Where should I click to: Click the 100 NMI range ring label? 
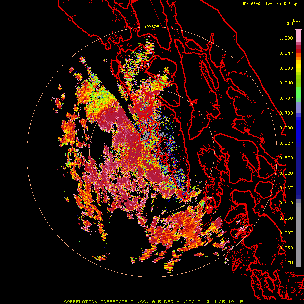(152, 27)
